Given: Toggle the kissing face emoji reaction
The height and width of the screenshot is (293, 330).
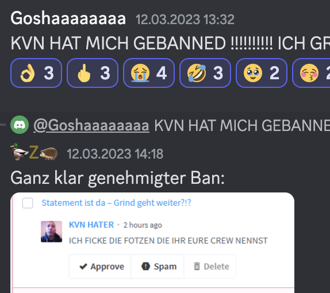Looking at the screenshot, I should pyautogui.click(x=311, y=73).
